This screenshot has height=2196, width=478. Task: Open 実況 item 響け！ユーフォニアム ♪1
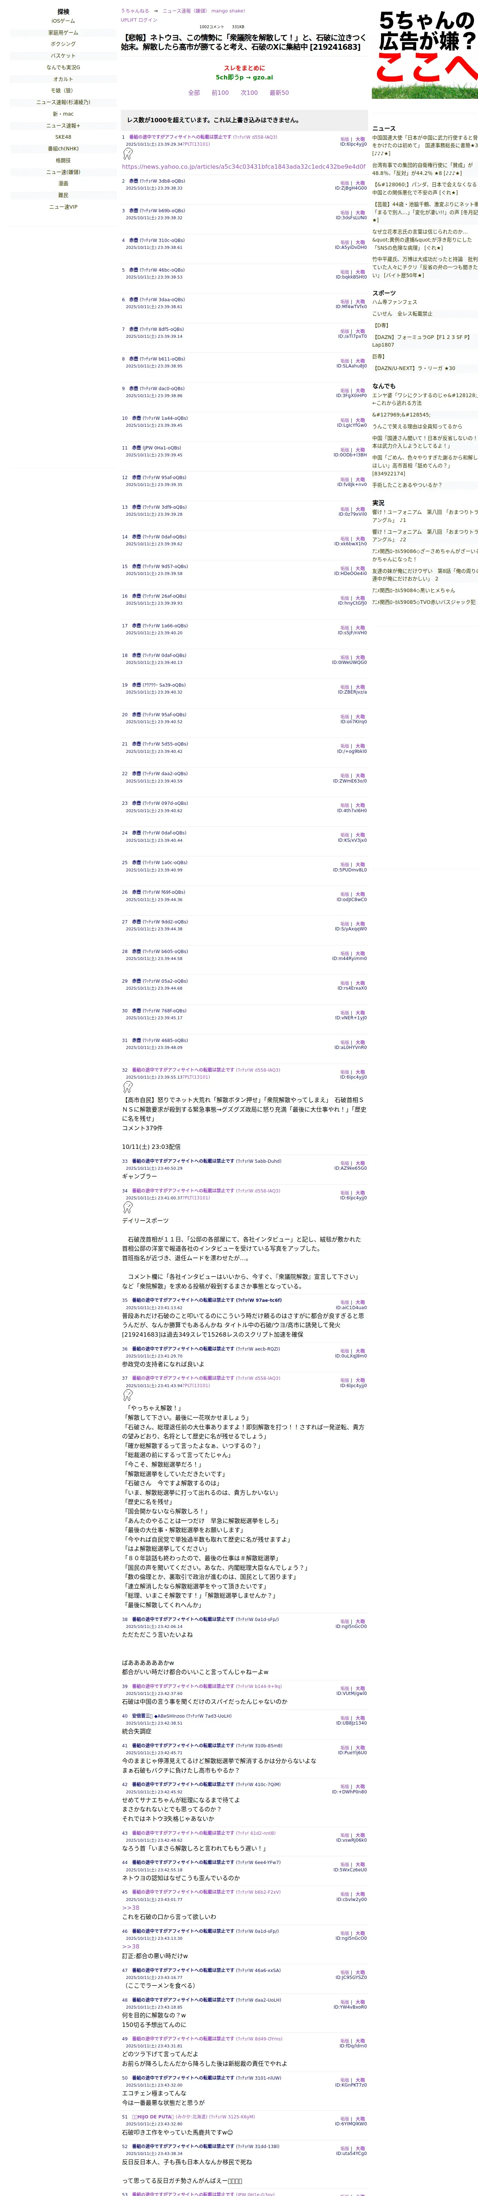[424, 516]
